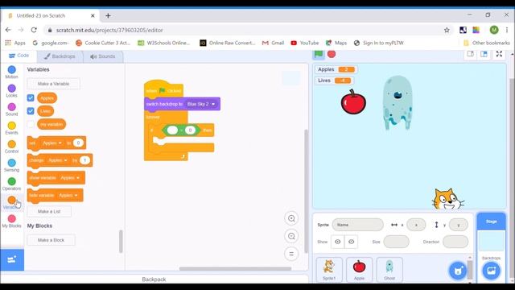515x290 pixels.
Task: Toggle the Lives variable checkbox
Action: pyautogui.click(x=31, y=111)
